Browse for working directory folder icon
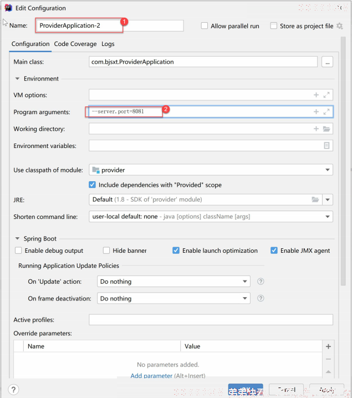Screen dimensions: 352x398 [327, 129]
